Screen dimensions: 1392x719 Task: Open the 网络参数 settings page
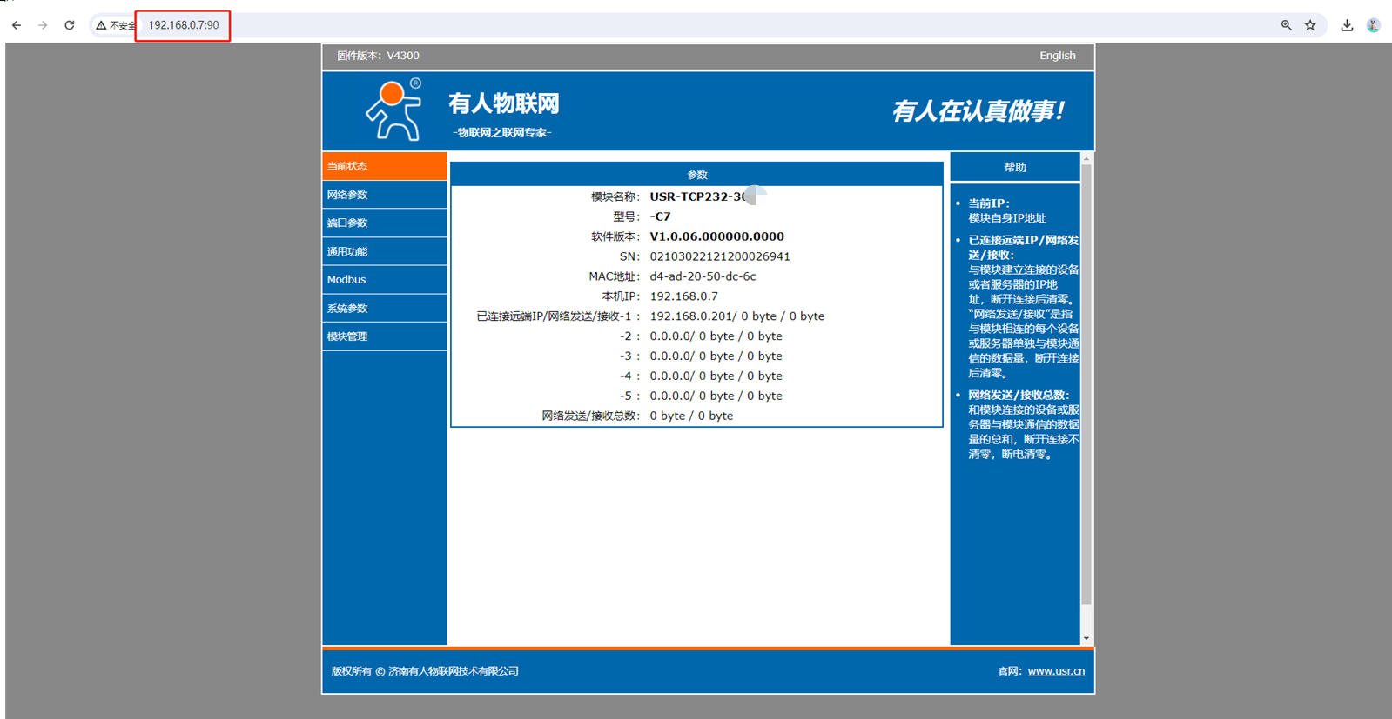(385, 195)
